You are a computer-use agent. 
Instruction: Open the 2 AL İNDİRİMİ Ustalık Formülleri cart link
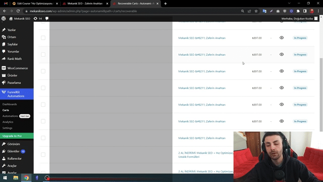[206, 155]
